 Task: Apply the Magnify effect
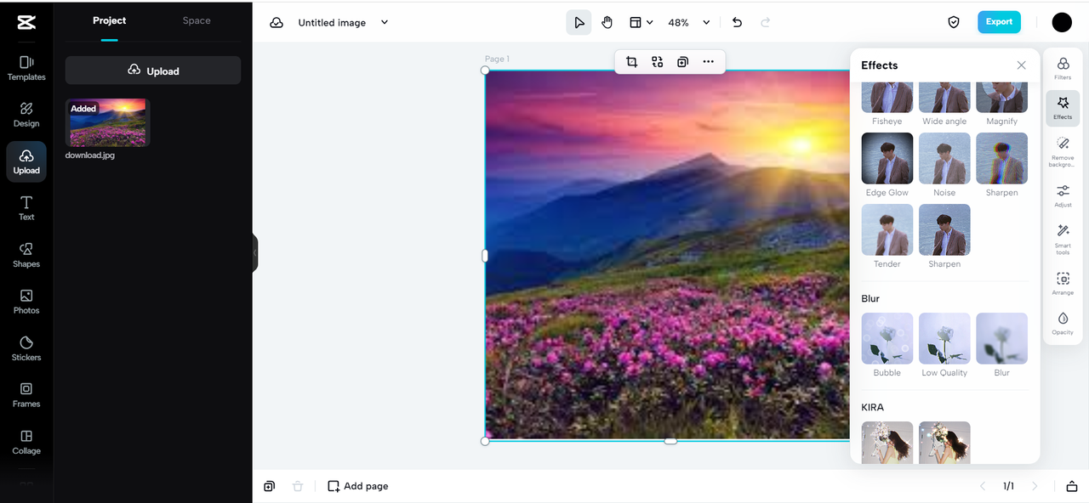(1001, 104)
